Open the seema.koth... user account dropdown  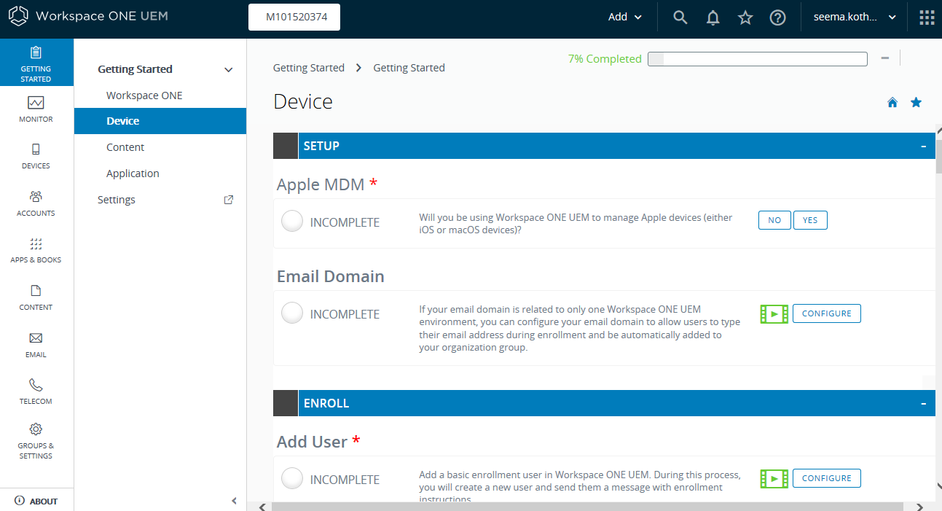pos(855,17)
